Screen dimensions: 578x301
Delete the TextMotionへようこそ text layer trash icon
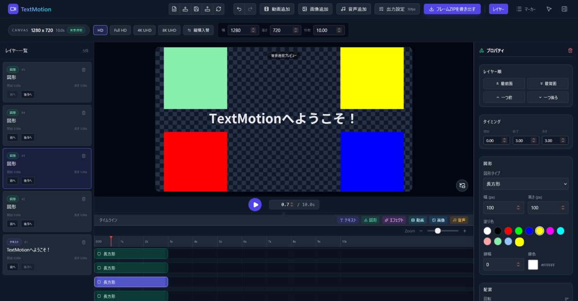(84, 242)
